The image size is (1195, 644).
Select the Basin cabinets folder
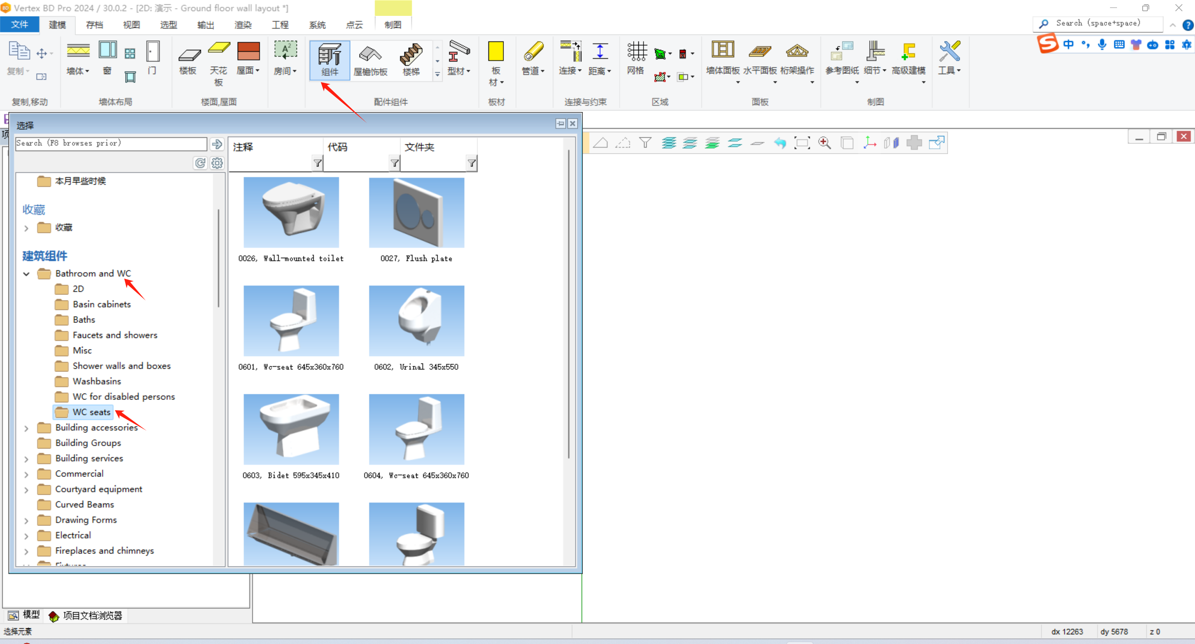pyautogui.click(x=93, y=304)
